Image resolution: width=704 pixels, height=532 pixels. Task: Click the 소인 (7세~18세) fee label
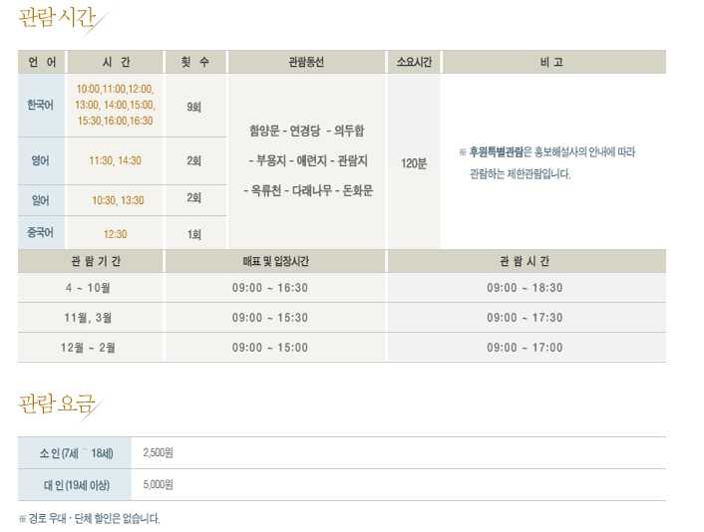click(x=76, y=453)
